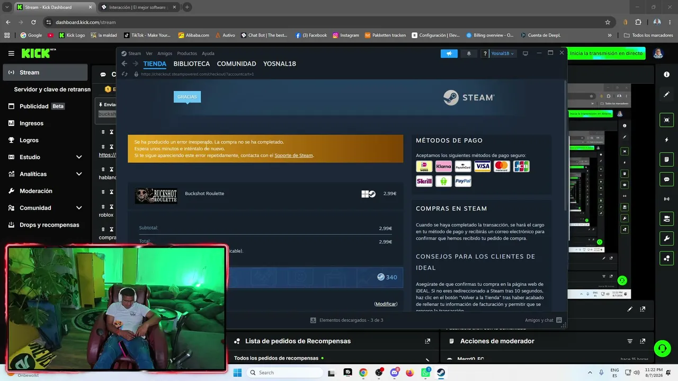Click the Modificar link
Viewport: 678px width, 381px height.
(386, 304)
